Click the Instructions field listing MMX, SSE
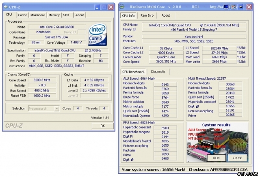 click(x=68, y=66)
